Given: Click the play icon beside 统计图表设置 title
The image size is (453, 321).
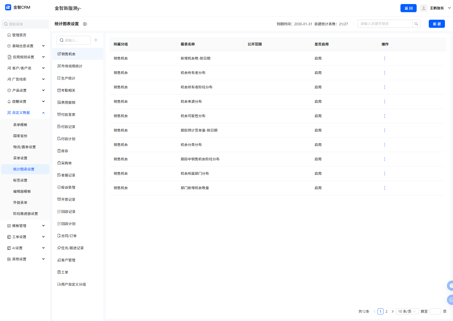Looking at the screenshot, I should click(x=85, y=24).
